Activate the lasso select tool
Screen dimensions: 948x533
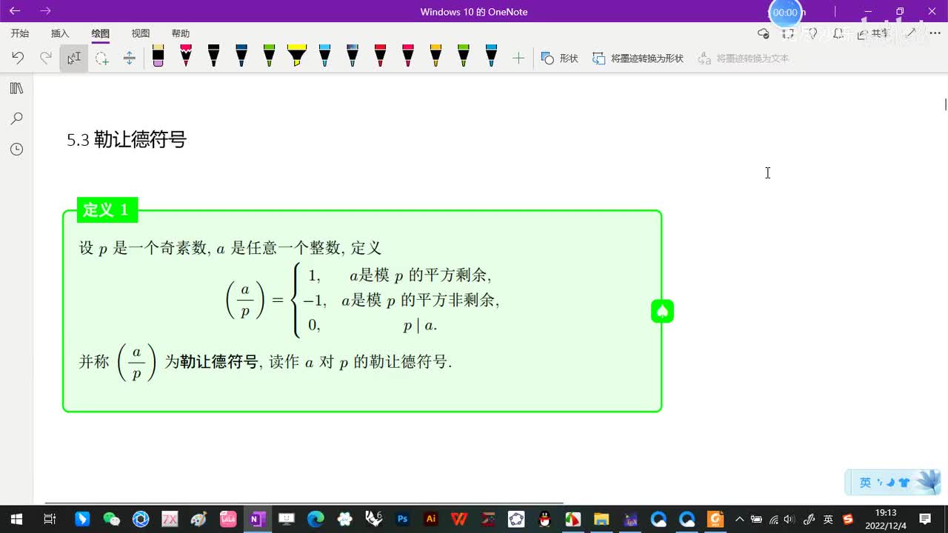pos(101,58)
